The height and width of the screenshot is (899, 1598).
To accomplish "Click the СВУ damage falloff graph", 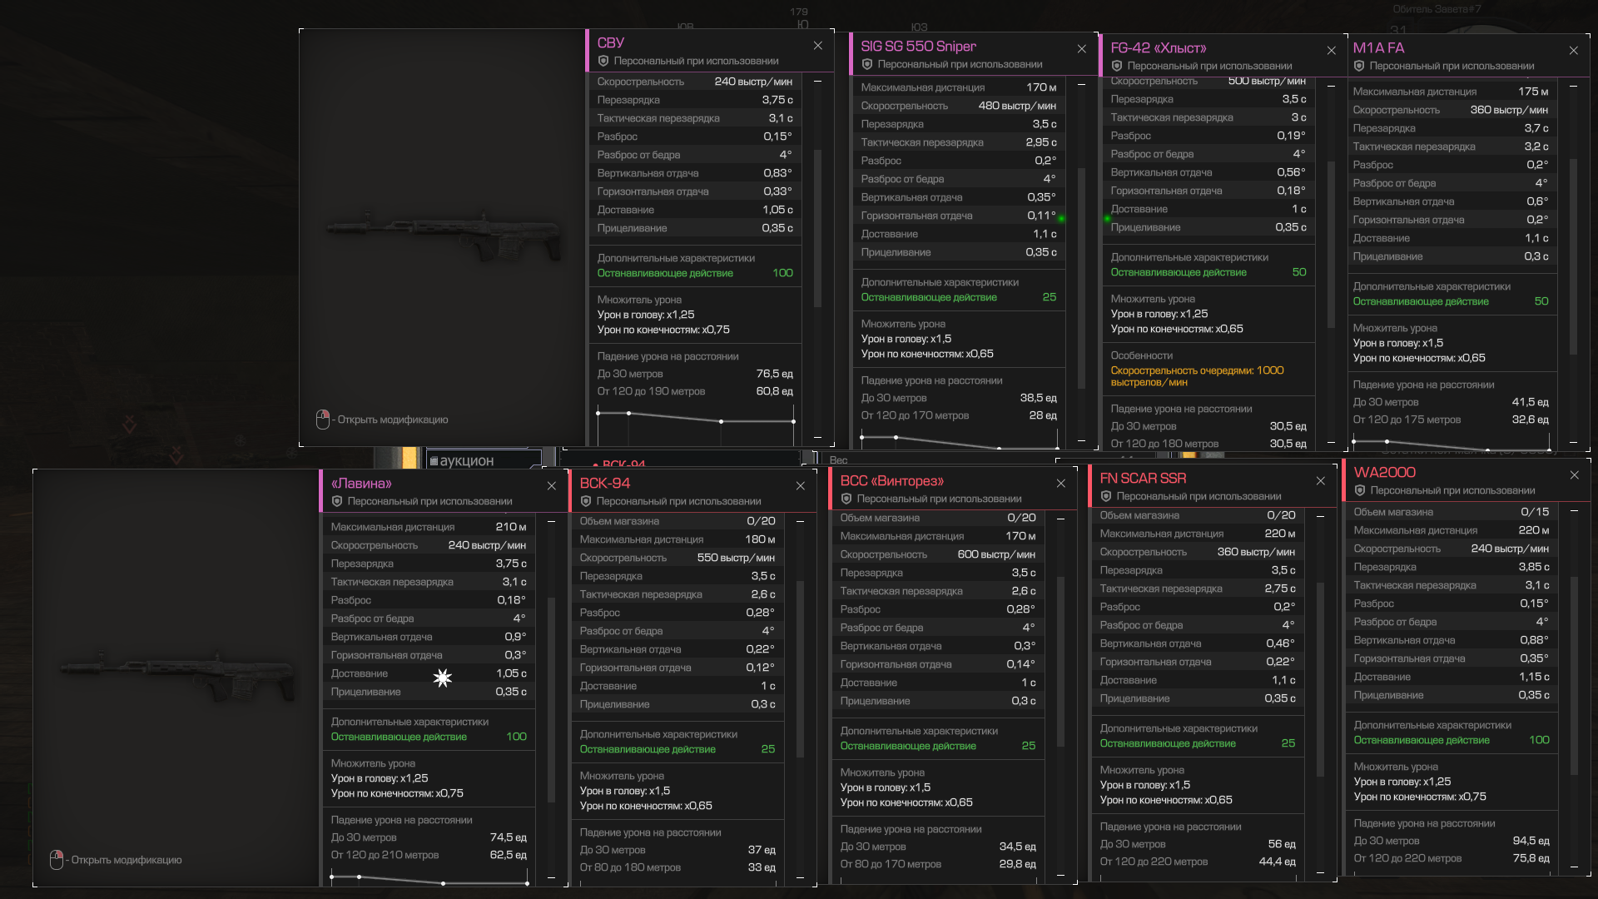I will (696, 425).
